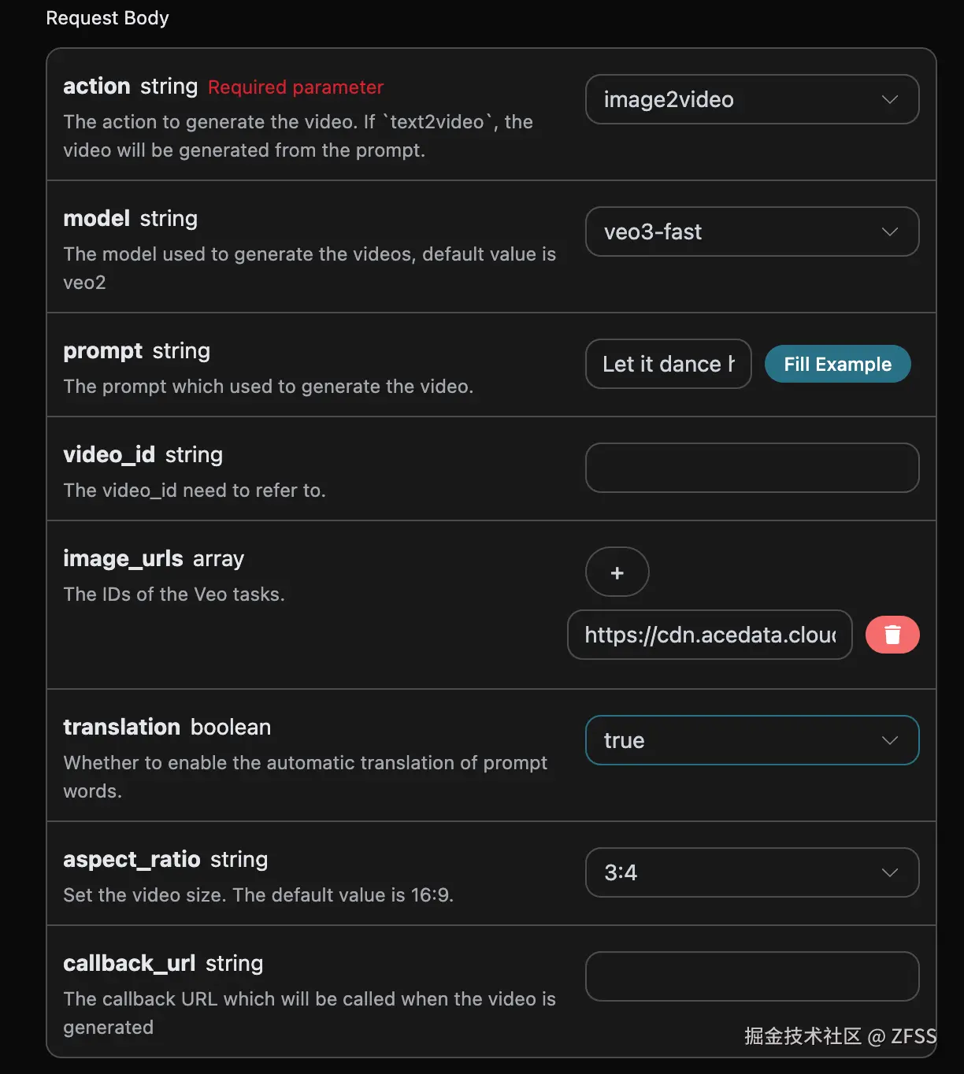Select the cdn.acedata.cloud image URL field
Image resolution: width=964 pixels, height=1074 pixels.
[x=709, y=635]
